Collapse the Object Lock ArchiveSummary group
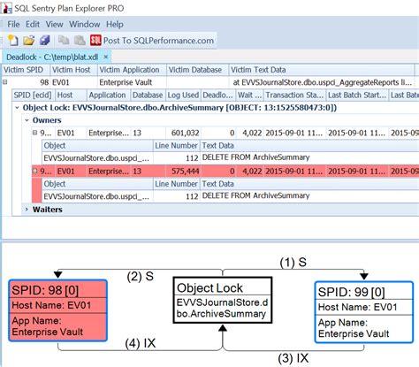This screenshot has width=419, height=367. [17, 108]
